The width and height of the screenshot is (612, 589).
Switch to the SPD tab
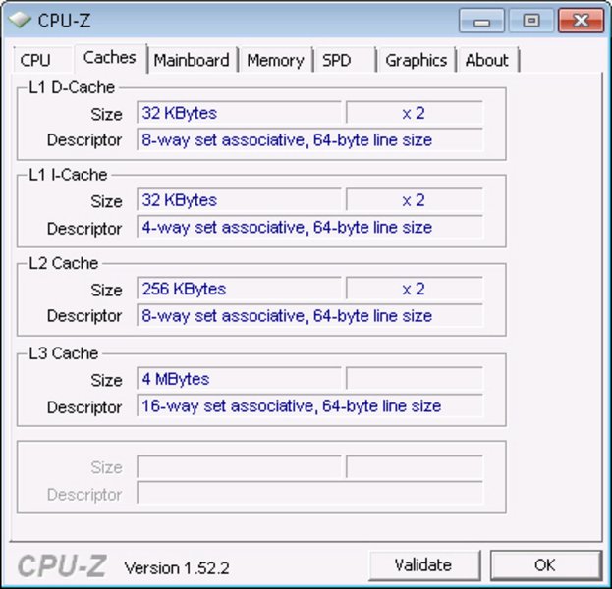click(x=345, y=60)
